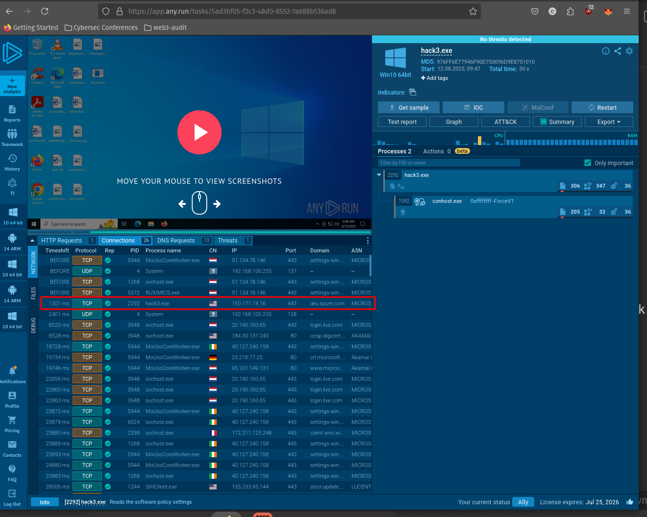
Task: Click the Info button in status bar
Action: pyautogui.click(x=45, y=502)
